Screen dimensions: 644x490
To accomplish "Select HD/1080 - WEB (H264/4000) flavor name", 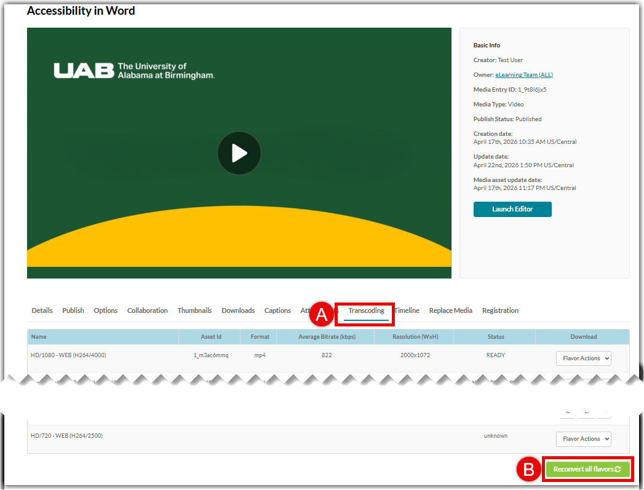I will [68, 355].
